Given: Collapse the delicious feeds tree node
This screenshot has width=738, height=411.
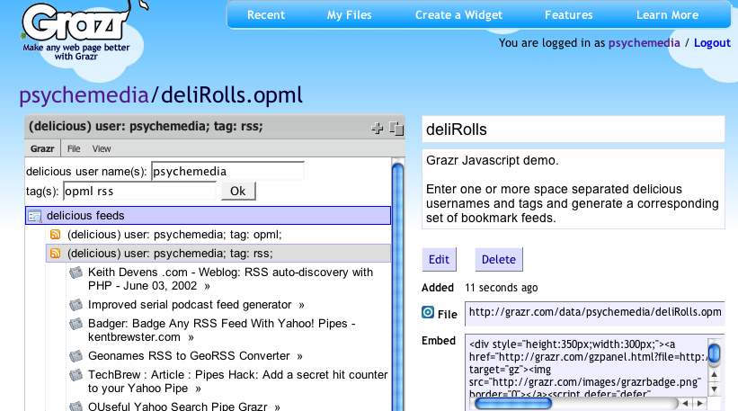Looking at the screenshot, I should click(208, 216).
